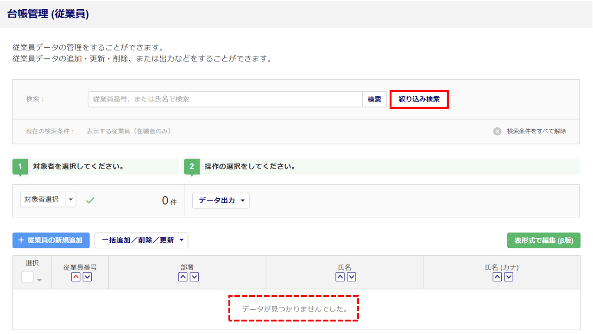Open the arrow next to the 選択 checkbox

(x=39, y=280)
